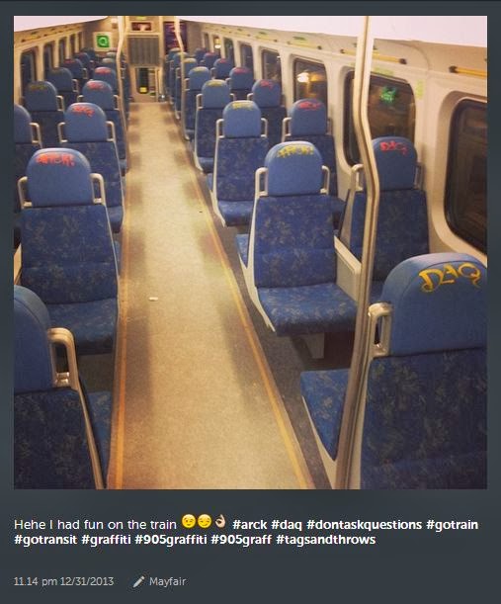Select the #graffiti hashtag
Image resolution: width=501 pixels, height=604 pixels.
click(x=106, y=540)
